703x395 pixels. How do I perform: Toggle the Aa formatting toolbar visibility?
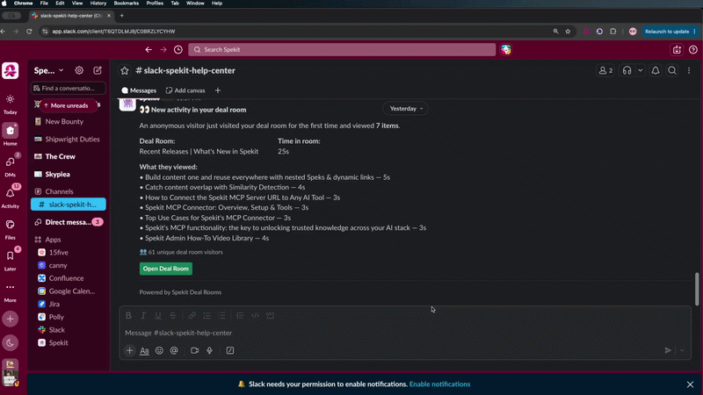144,350
